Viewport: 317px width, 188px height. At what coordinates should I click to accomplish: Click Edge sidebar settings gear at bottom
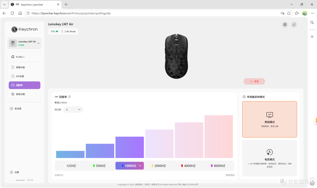click(312, 183)
